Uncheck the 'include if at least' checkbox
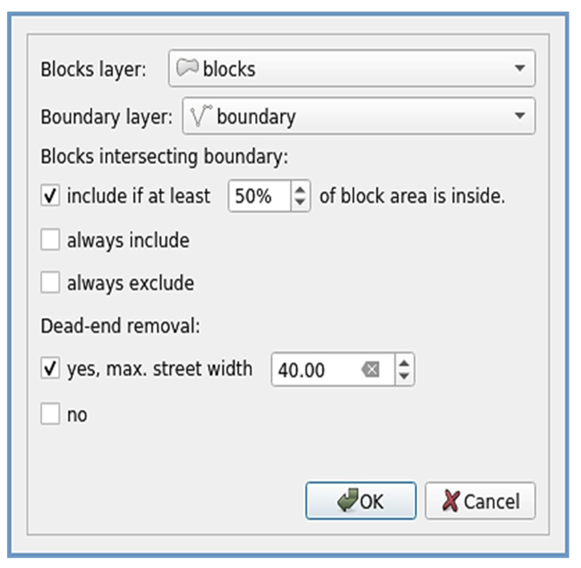Viewport: 581px width, 568px height. coord(50,196)
